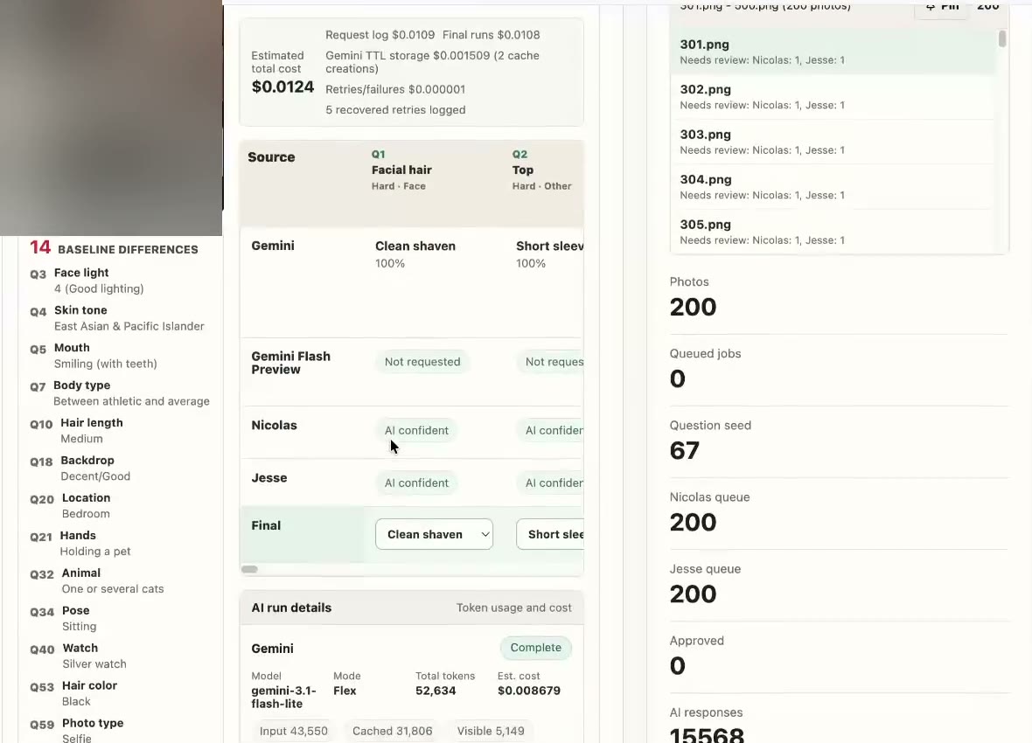This screenshot has height=743, width=1032.
Task: Click the AI responses value 15568
Action: (707, 734)
